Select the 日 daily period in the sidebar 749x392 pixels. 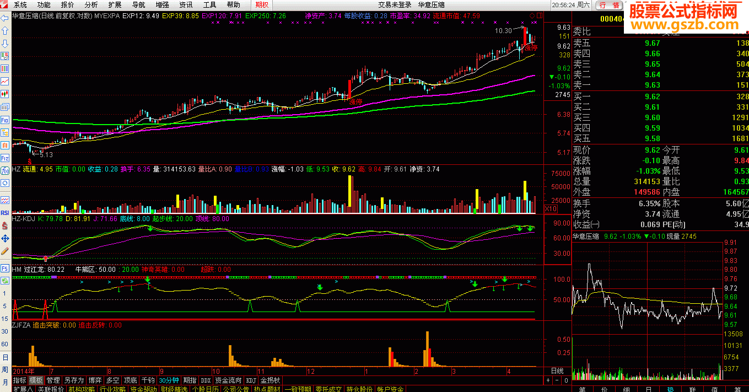click(x=5, y=357)
